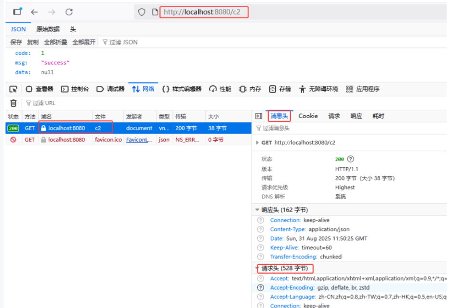The height and width of the screenshot is (308, 476).
Task: Click the browser back arrow
Action: (x=34, y=12)
